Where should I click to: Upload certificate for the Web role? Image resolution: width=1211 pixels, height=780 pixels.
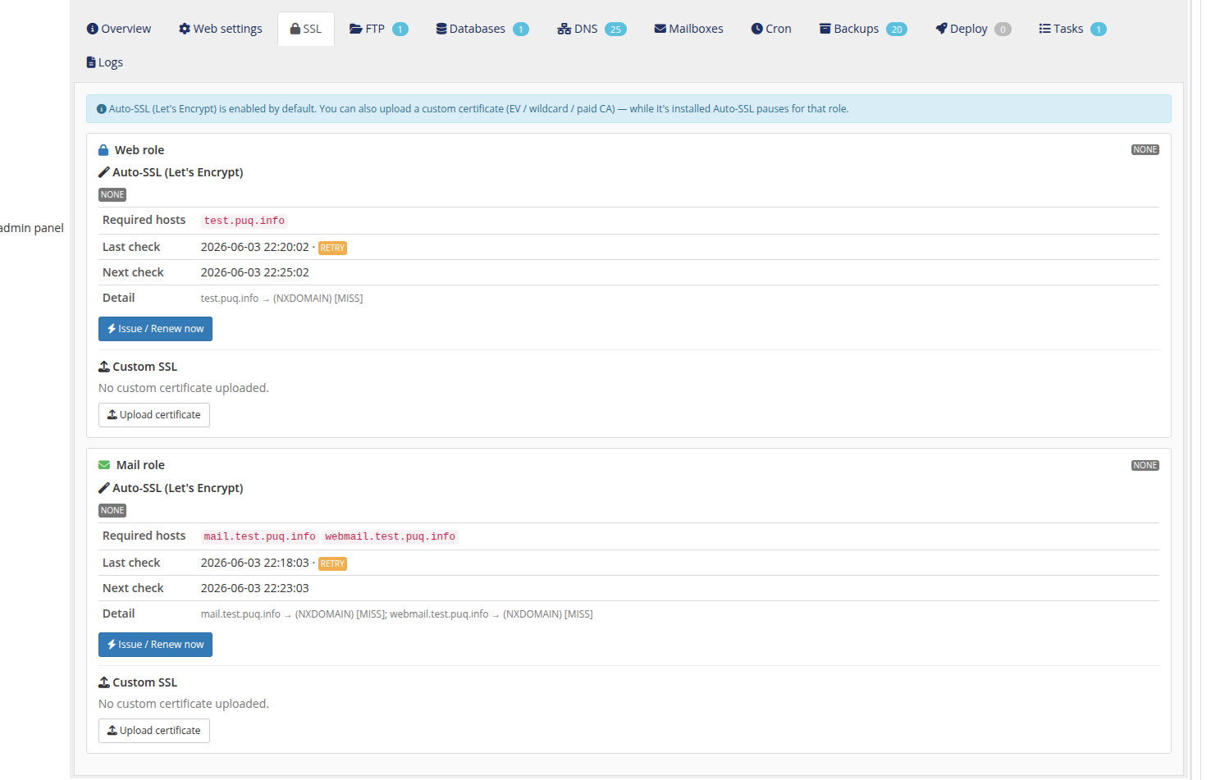tap(154, 415)
